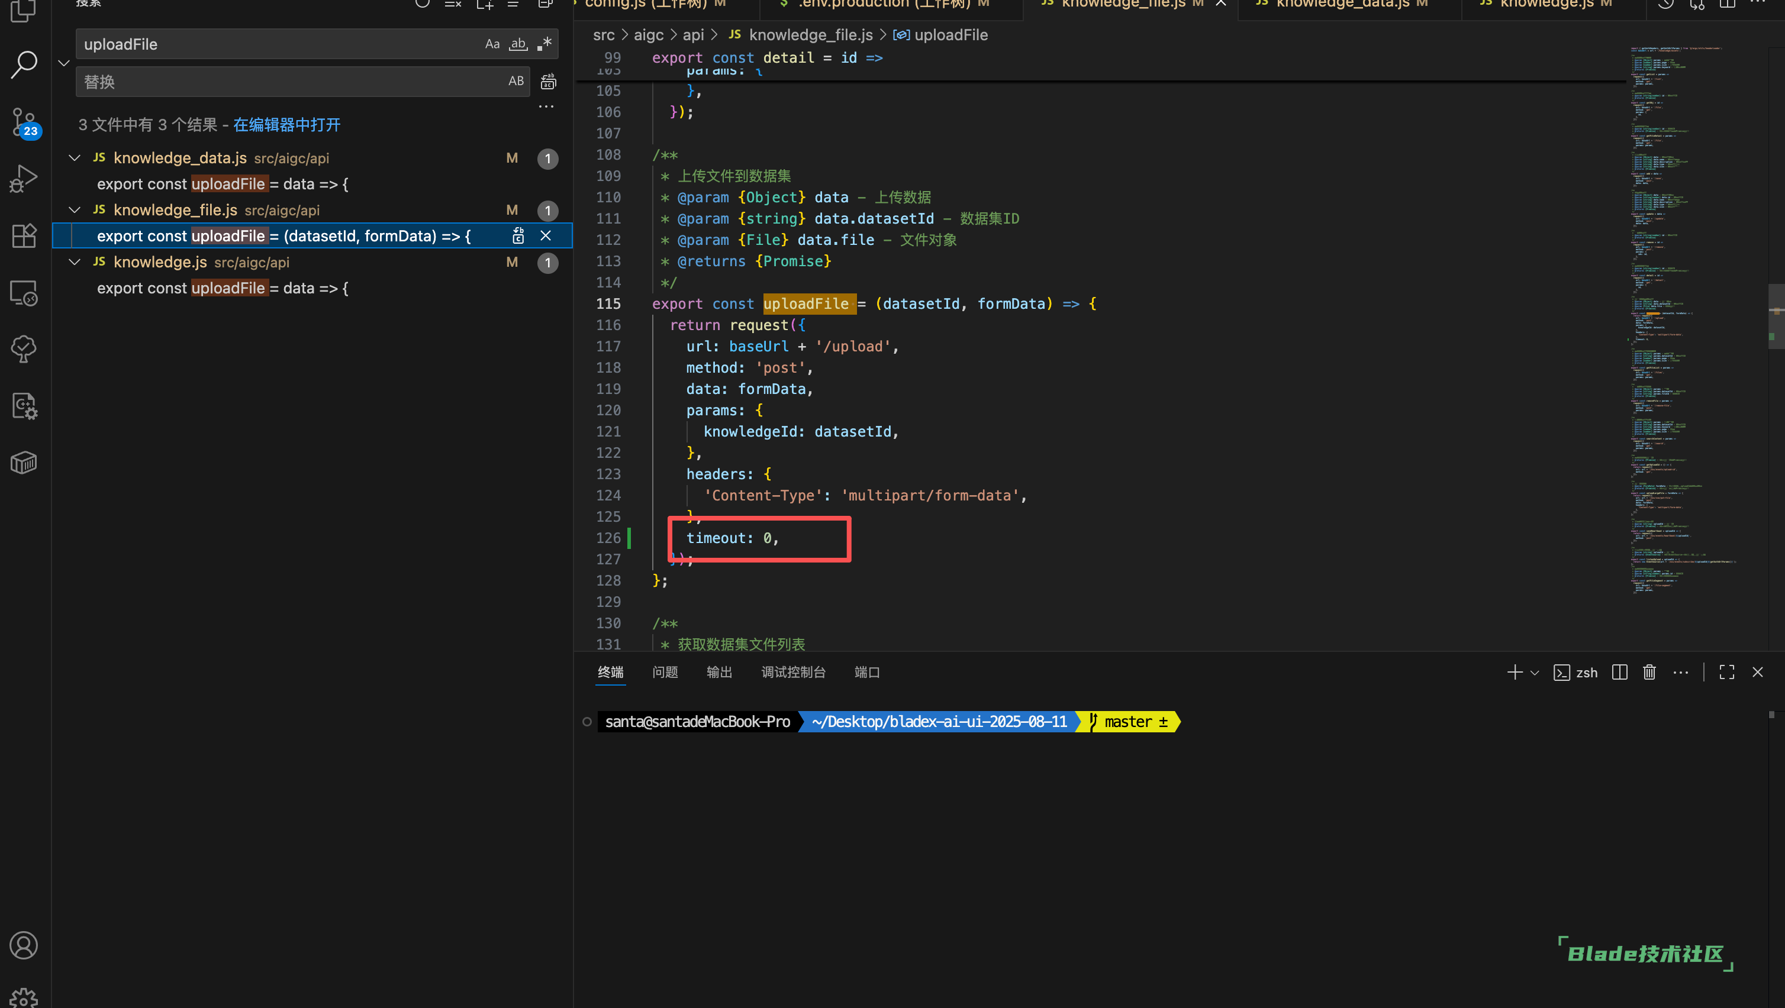Switch to the 终端 panel tab

pyautogui.click(x=610, y=672)
